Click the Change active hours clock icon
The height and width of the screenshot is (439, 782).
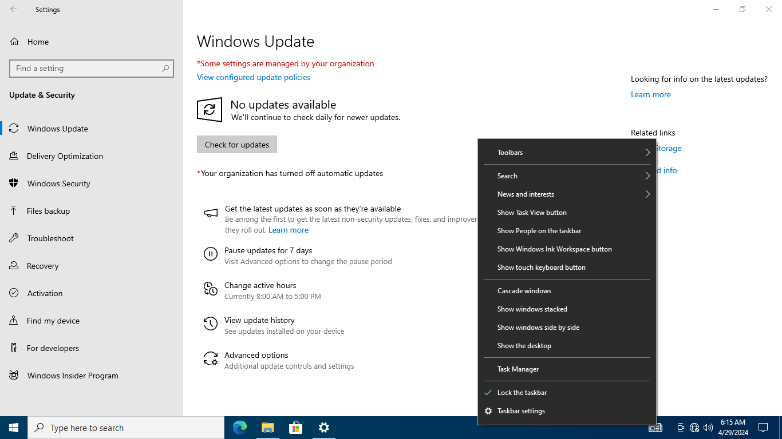point(211,289)
